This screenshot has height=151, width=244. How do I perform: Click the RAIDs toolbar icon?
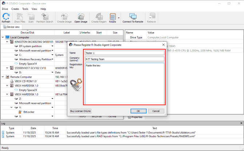113,18
